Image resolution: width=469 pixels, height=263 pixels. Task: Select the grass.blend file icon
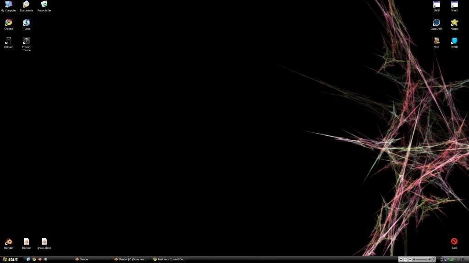(x=44, y=244)
